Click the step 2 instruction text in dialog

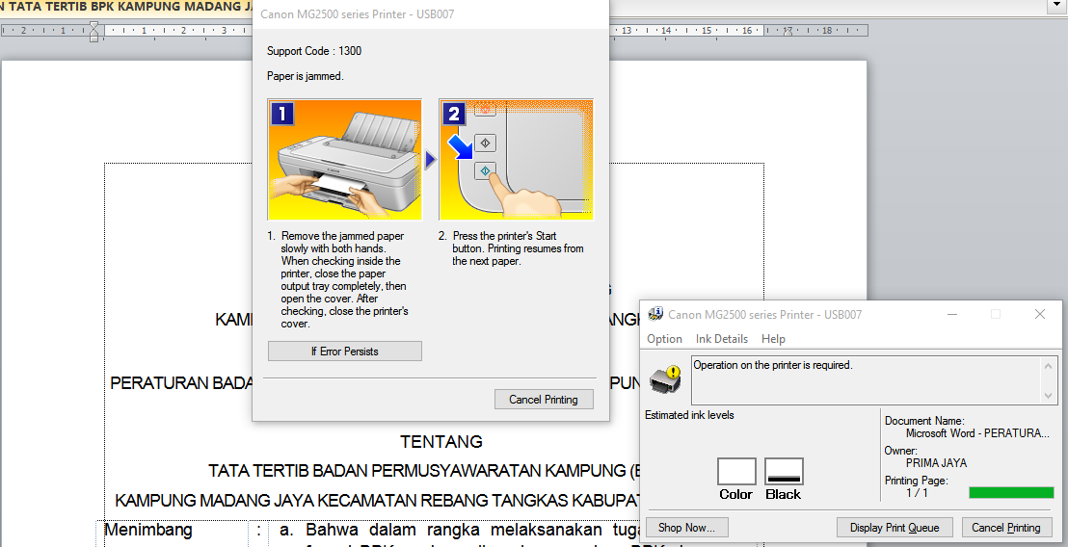(x=512, y=248)
